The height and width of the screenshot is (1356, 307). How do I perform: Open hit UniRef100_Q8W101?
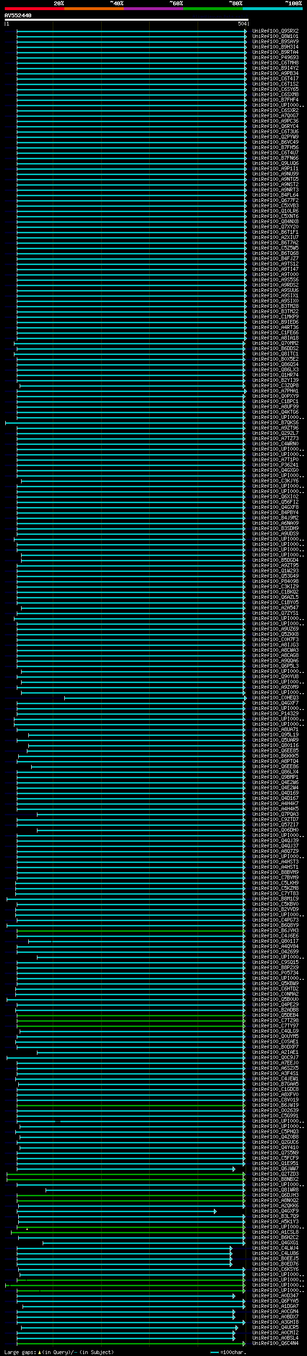point(275,37)
